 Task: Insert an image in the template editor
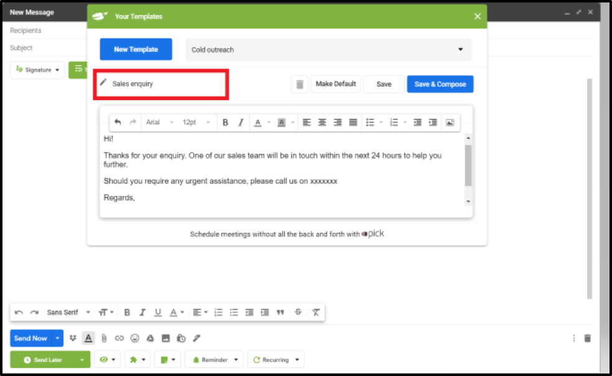pos(450,123)
